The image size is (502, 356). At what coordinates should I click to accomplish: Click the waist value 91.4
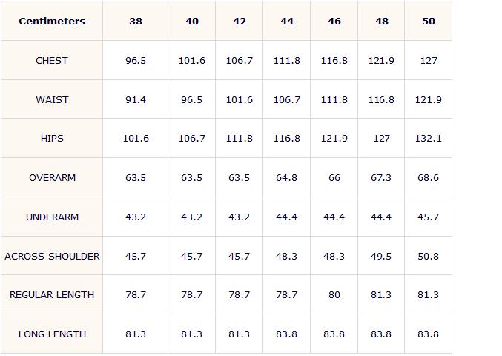136,100
